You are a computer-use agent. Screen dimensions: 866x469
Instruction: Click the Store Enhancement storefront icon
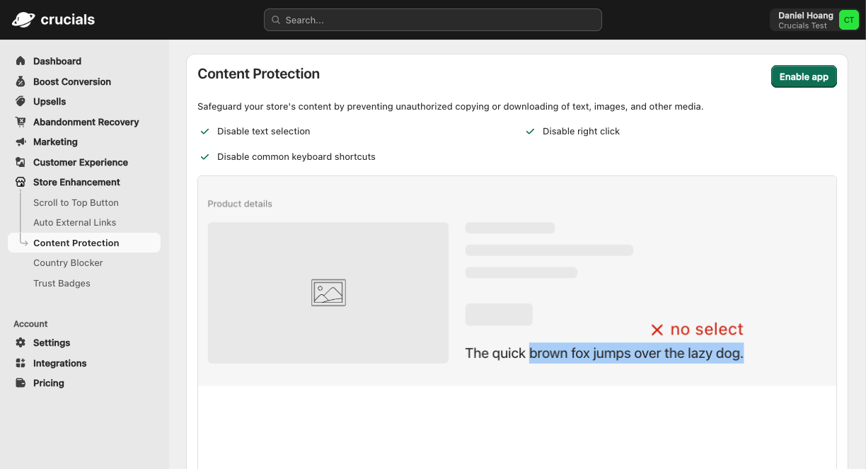click(x=21, y=182)
